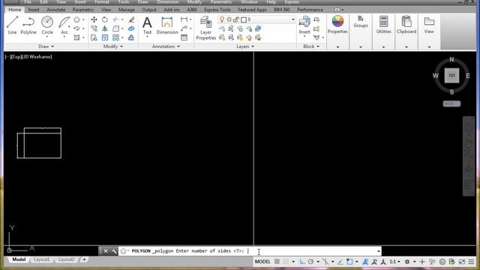
Task: Open the View panel button
Action: click(429, 25)
